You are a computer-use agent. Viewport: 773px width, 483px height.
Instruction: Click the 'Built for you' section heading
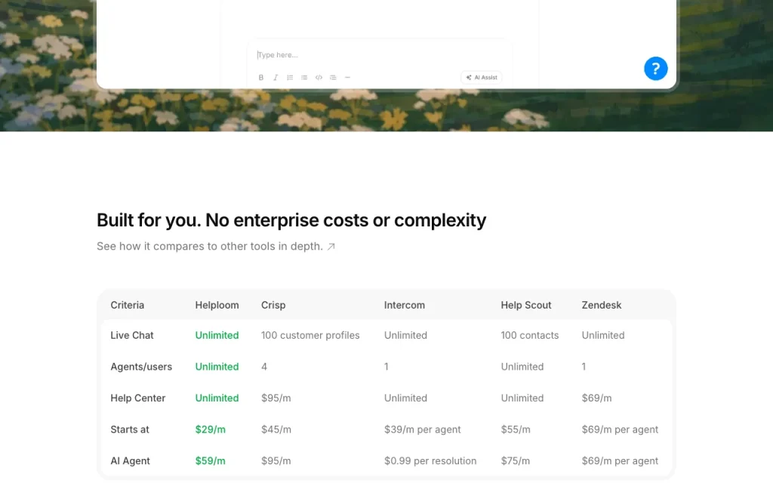tap(291, 220)
